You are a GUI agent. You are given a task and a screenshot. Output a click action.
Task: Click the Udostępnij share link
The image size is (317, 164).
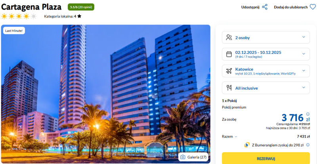coord(250,7)
